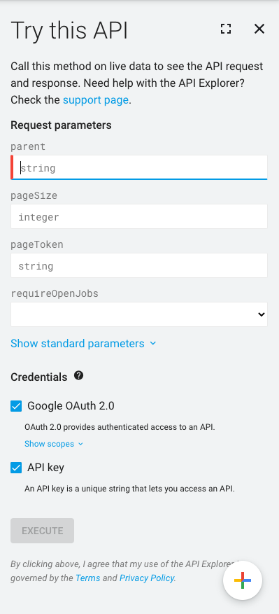Focus the parent string input field
This screenshot has width=279, height=614.
click(139, 167)
